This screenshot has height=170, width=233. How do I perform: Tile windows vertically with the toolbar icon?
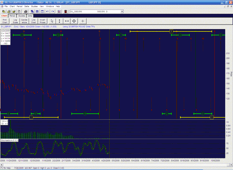(42, 12)
